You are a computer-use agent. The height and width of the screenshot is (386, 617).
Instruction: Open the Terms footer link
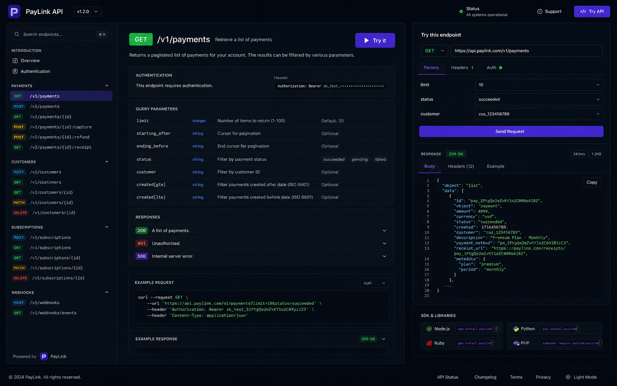point(516,377)
